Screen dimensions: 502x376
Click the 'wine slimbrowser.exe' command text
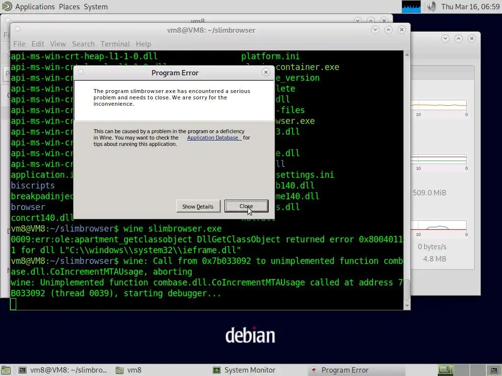[x=173, y=229]
